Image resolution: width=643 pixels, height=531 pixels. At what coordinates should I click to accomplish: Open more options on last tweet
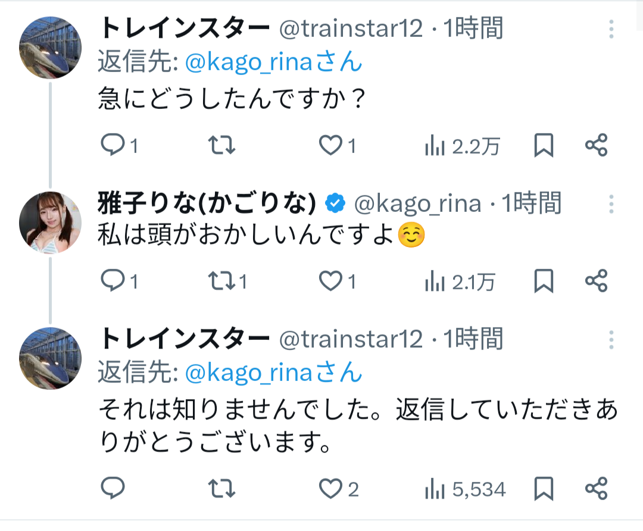[x=611, y=339]
